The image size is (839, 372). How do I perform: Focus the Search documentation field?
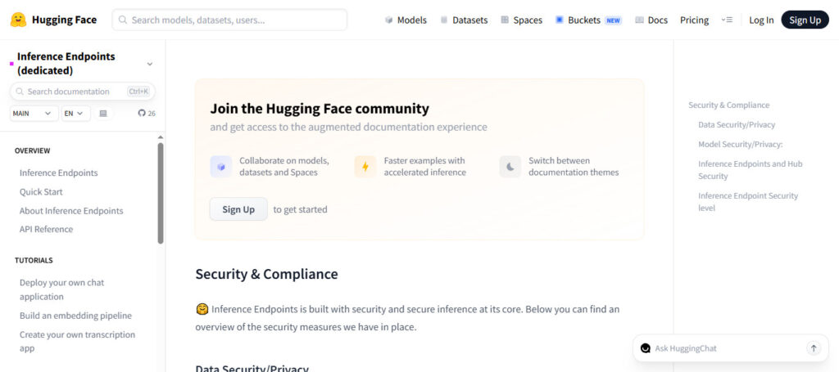(x=83, y=92)
